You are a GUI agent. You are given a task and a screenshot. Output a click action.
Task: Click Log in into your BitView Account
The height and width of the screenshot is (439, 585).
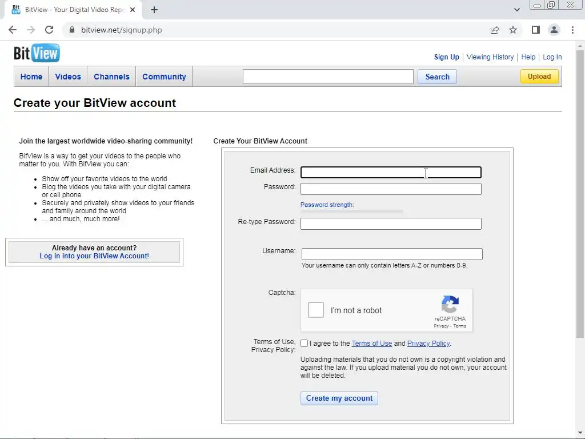[94, 256]
